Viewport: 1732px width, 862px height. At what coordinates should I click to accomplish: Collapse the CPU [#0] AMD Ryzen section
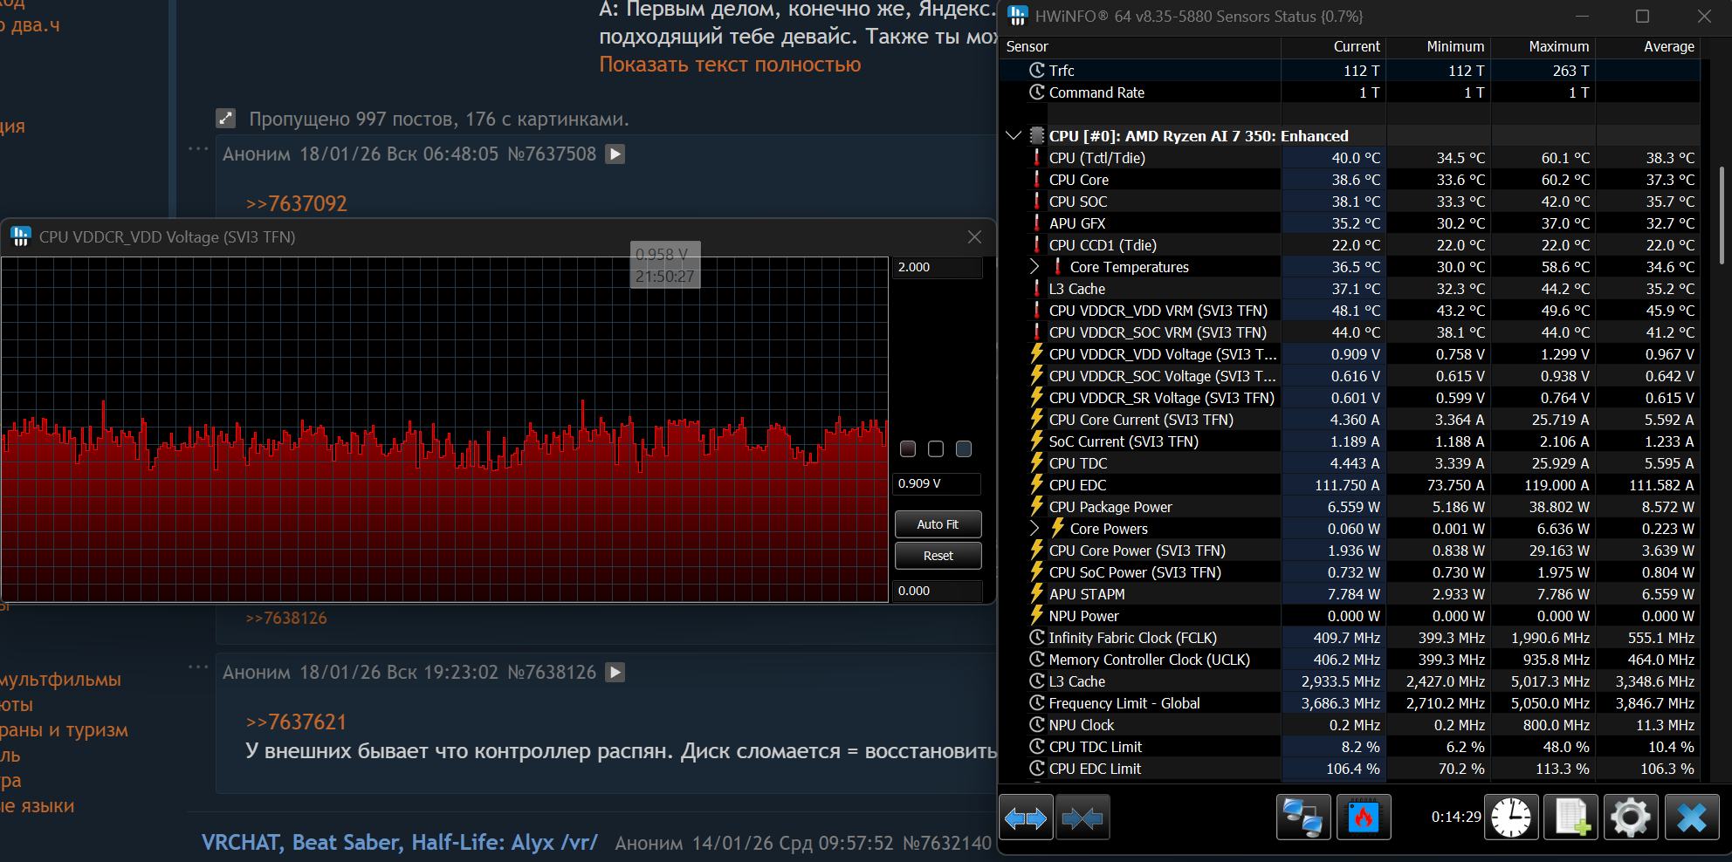[1014, 135]
